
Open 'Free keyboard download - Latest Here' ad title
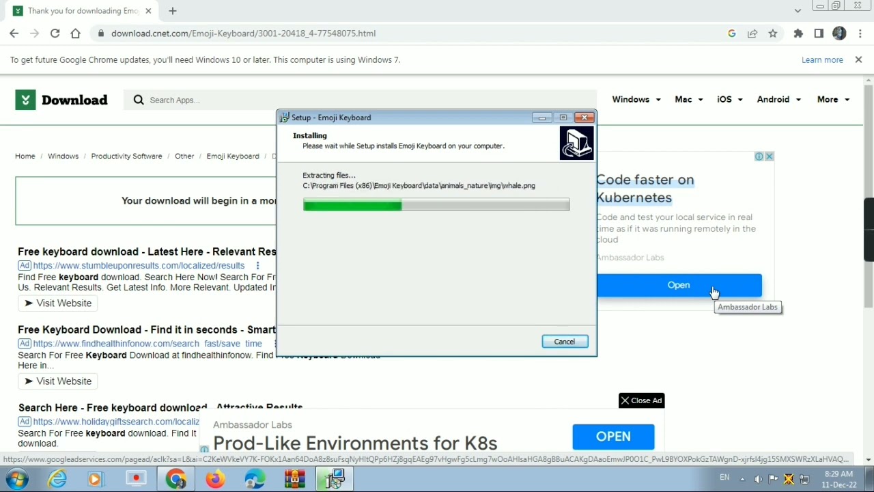(147, 251)
